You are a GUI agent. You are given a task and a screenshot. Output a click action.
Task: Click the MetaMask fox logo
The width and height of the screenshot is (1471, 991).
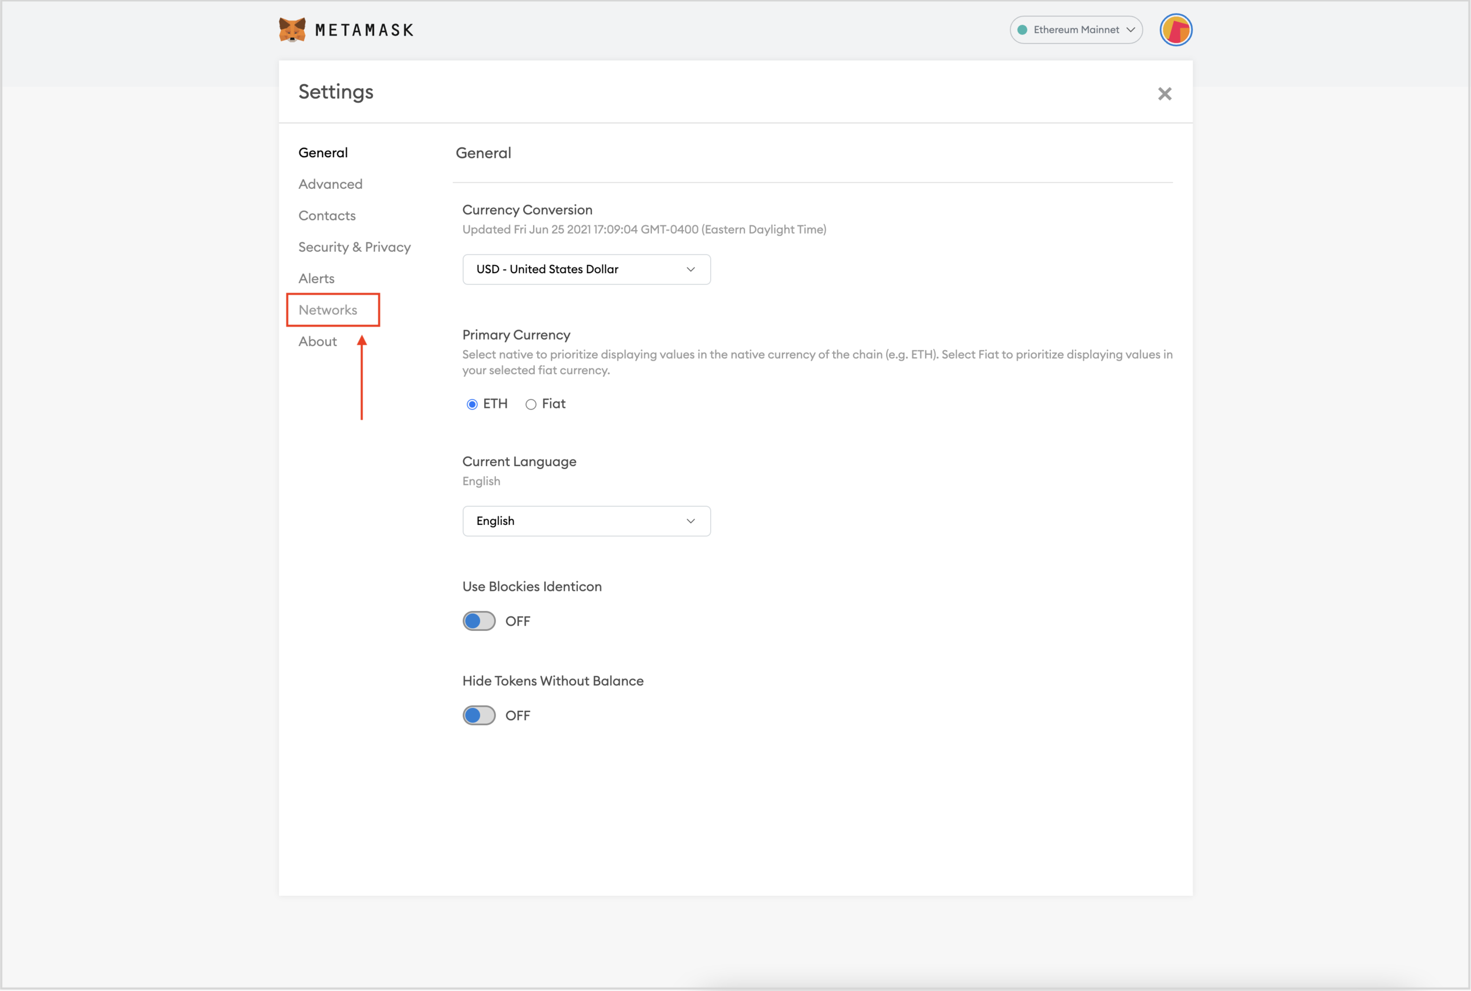coord(292,29)
